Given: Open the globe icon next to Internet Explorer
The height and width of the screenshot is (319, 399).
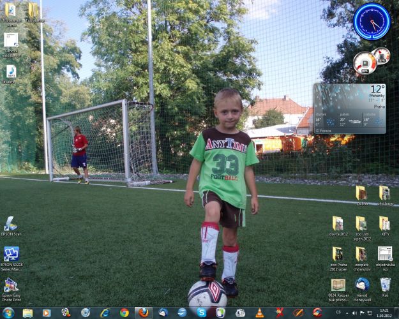Looking at the screenshot, I should (x=86, y=313).
